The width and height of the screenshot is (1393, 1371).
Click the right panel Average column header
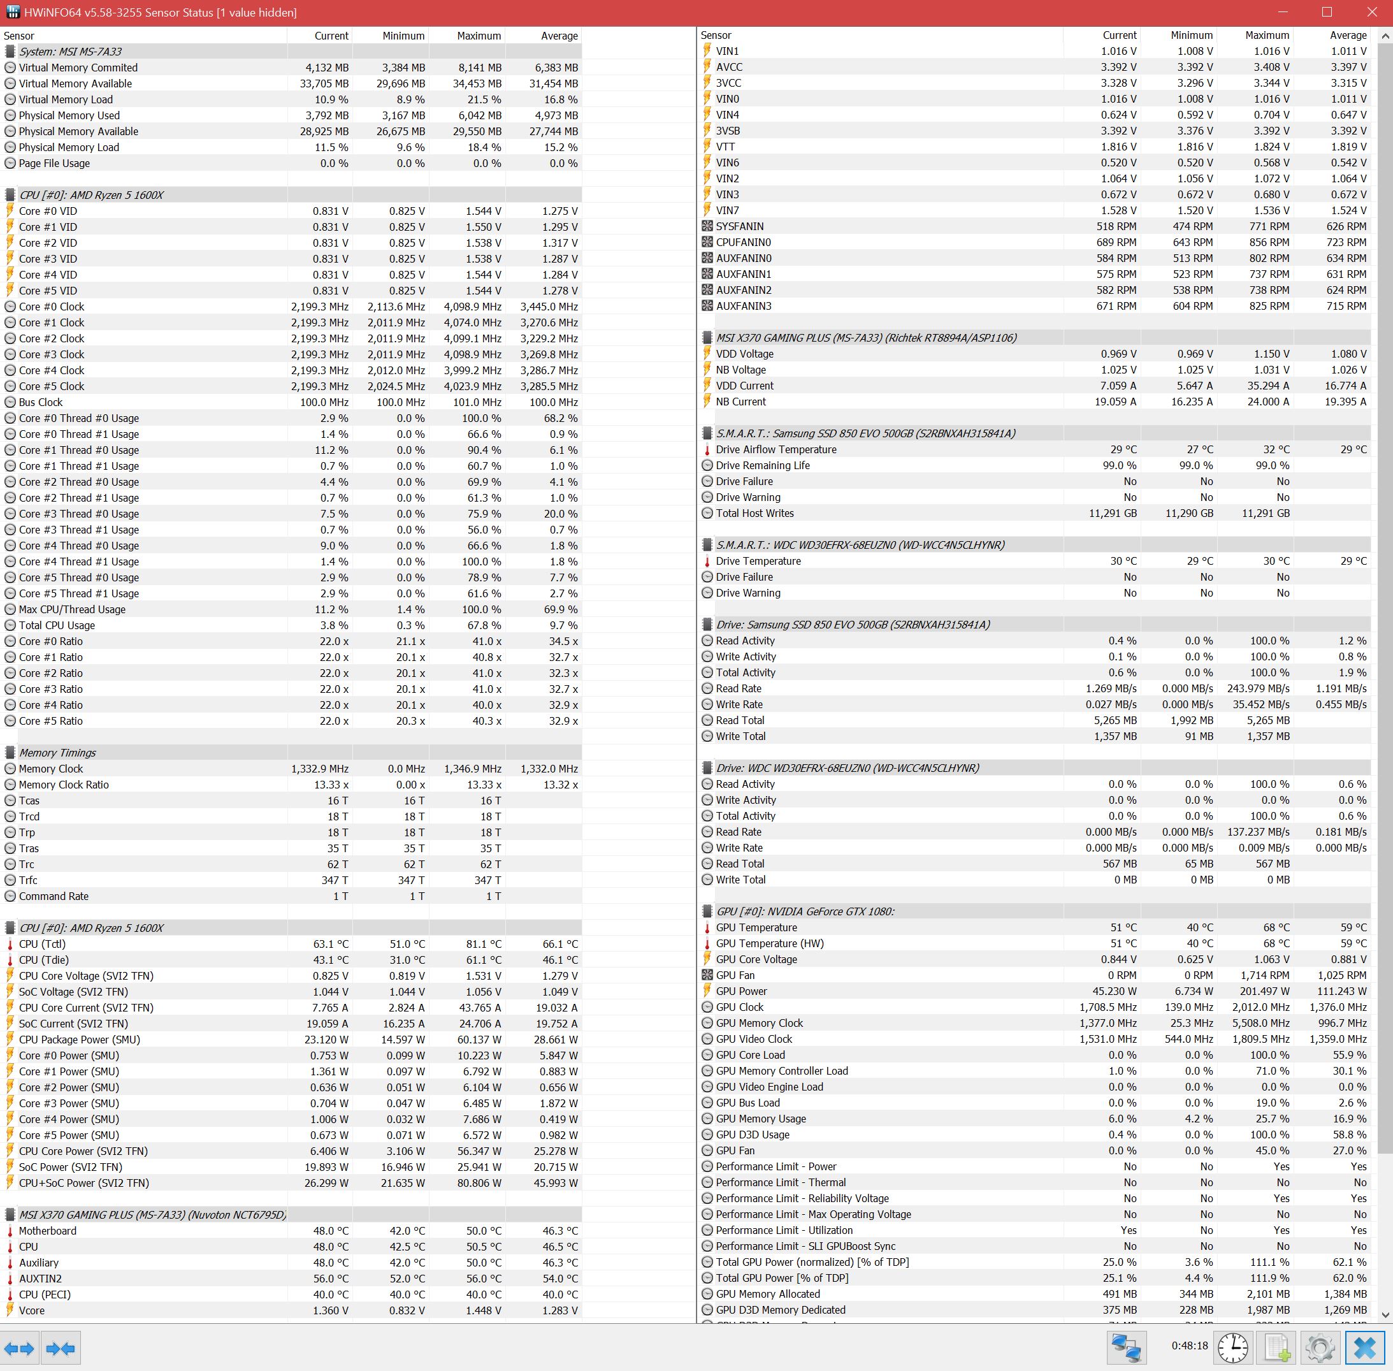click(x=1348, y=35)
